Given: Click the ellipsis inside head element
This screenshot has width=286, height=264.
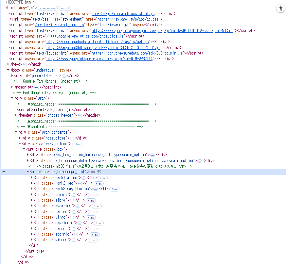Looking at the screenshot, I should point(25,65).
